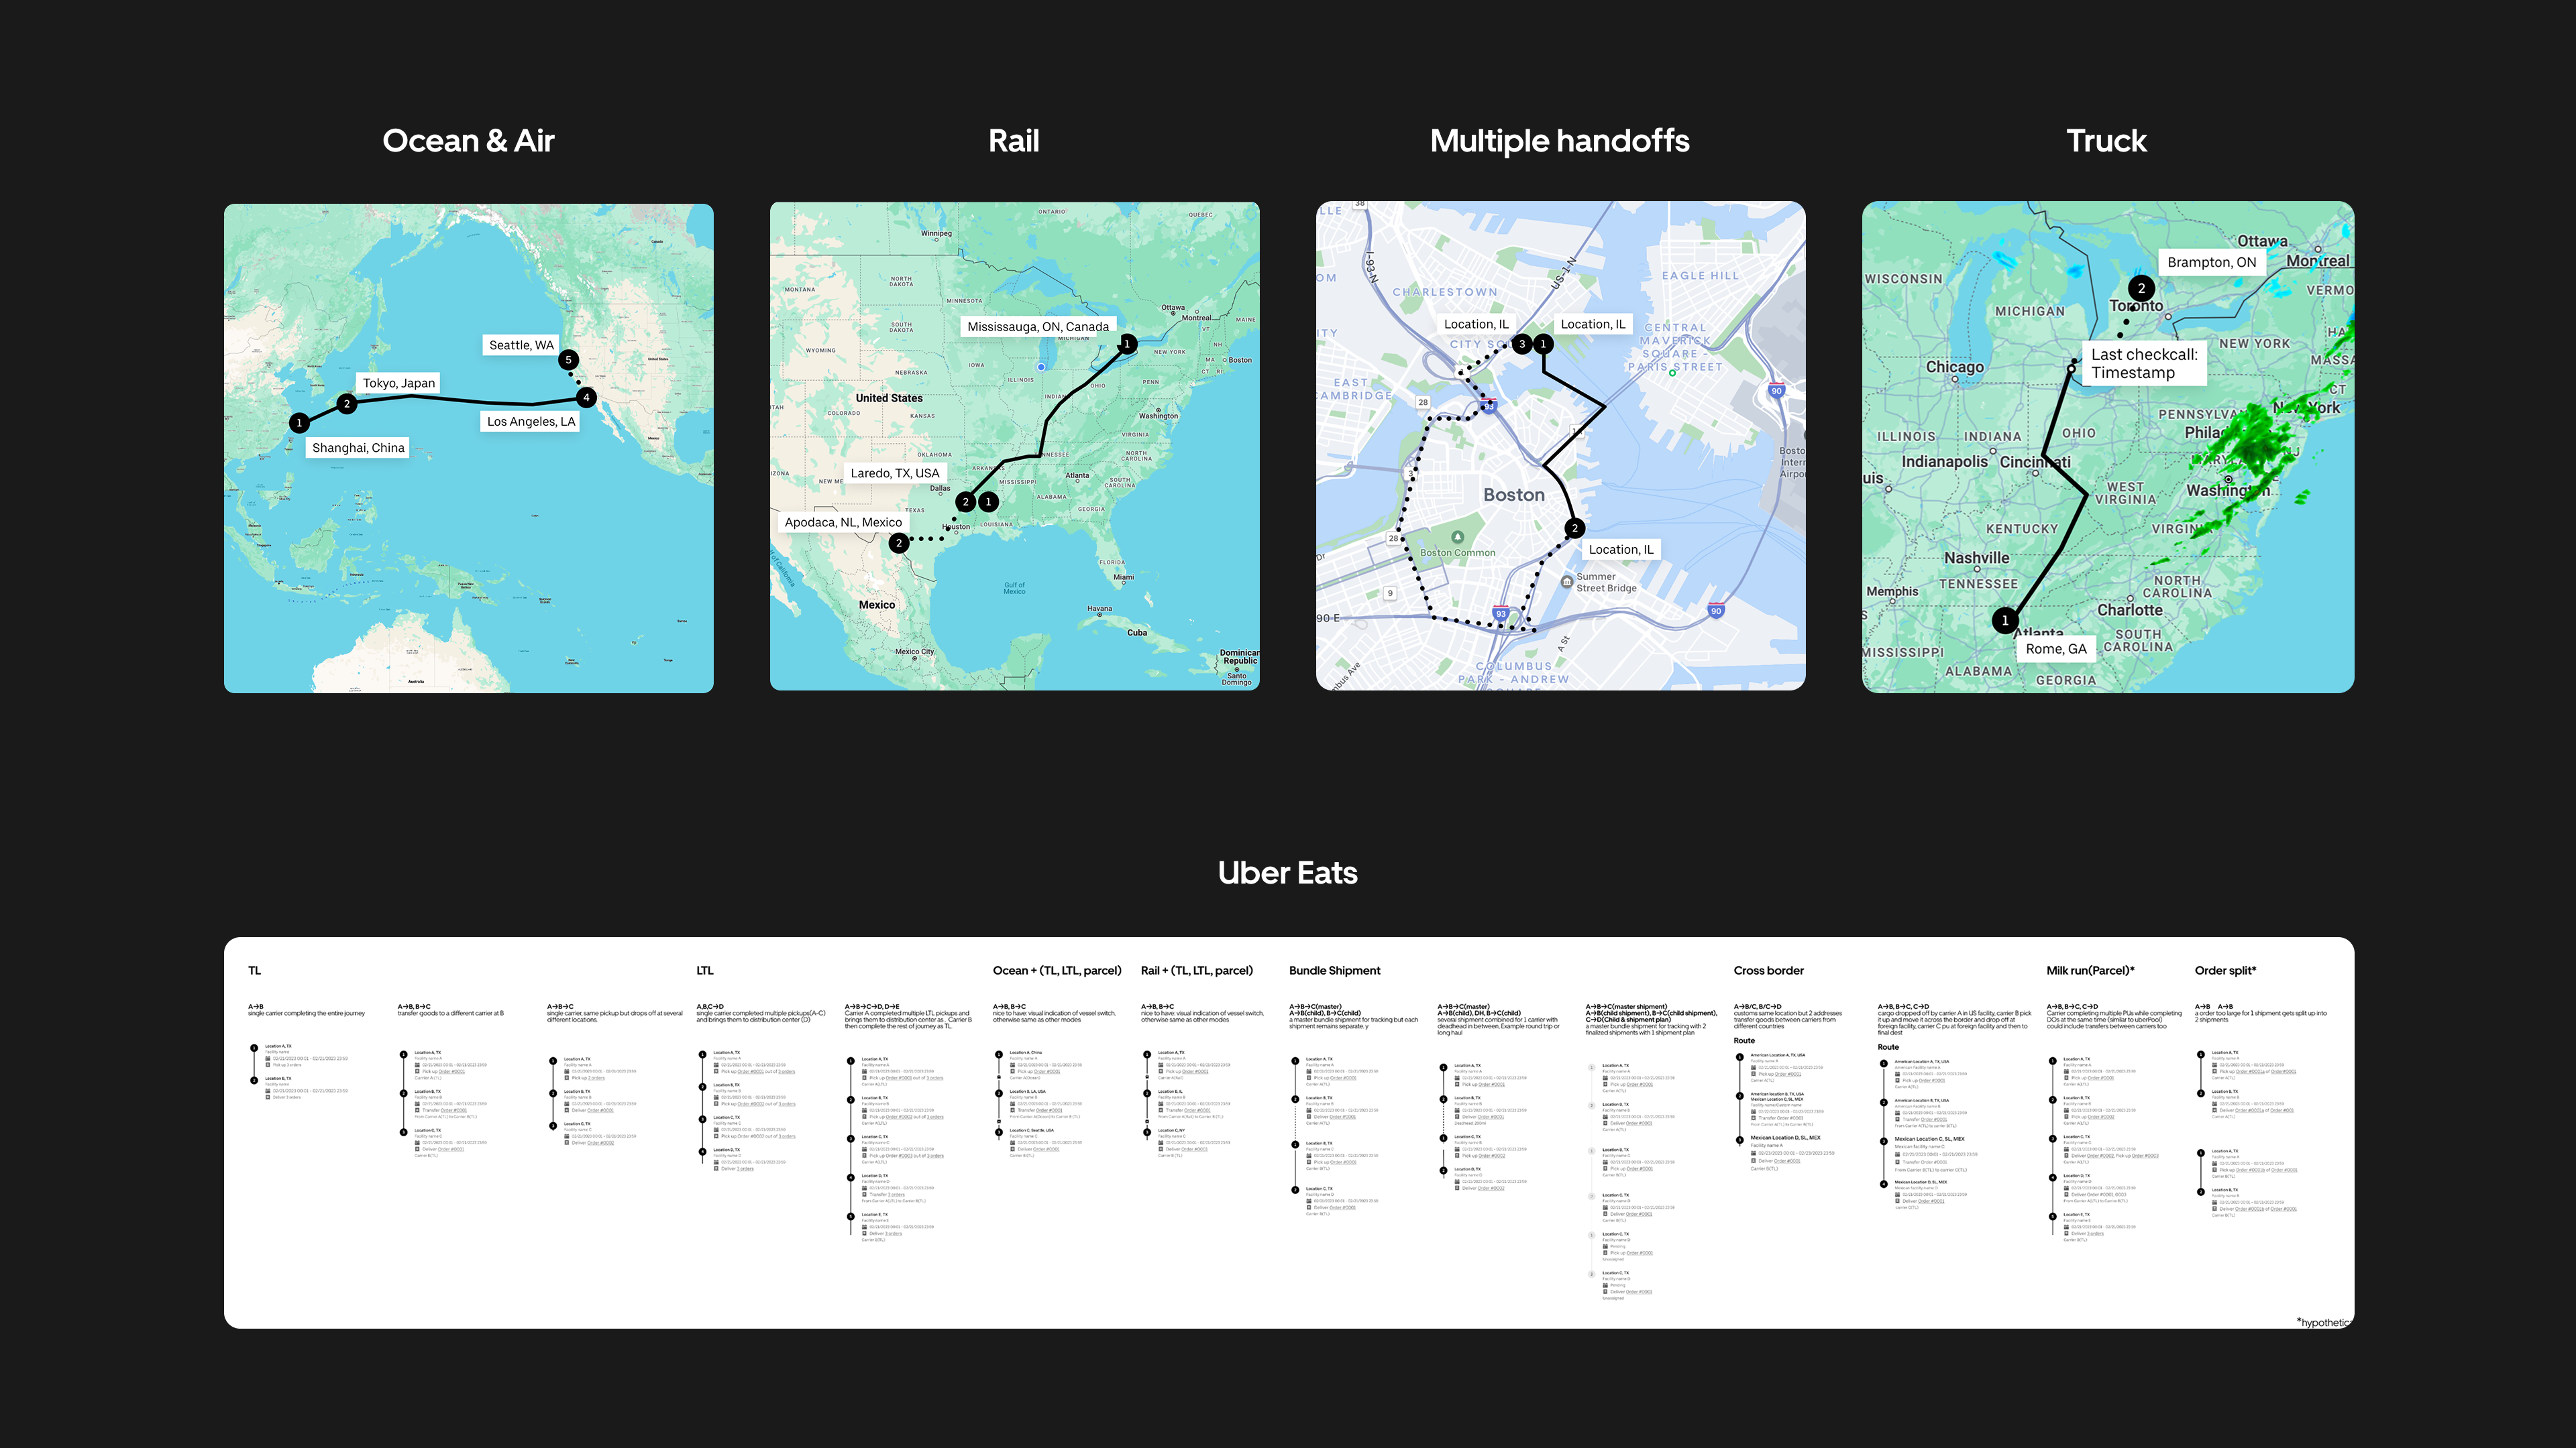Click the last checkcall position dot on Truck map
The width and height of the screenshot is (2576, 1448).
coord(2072,369)
